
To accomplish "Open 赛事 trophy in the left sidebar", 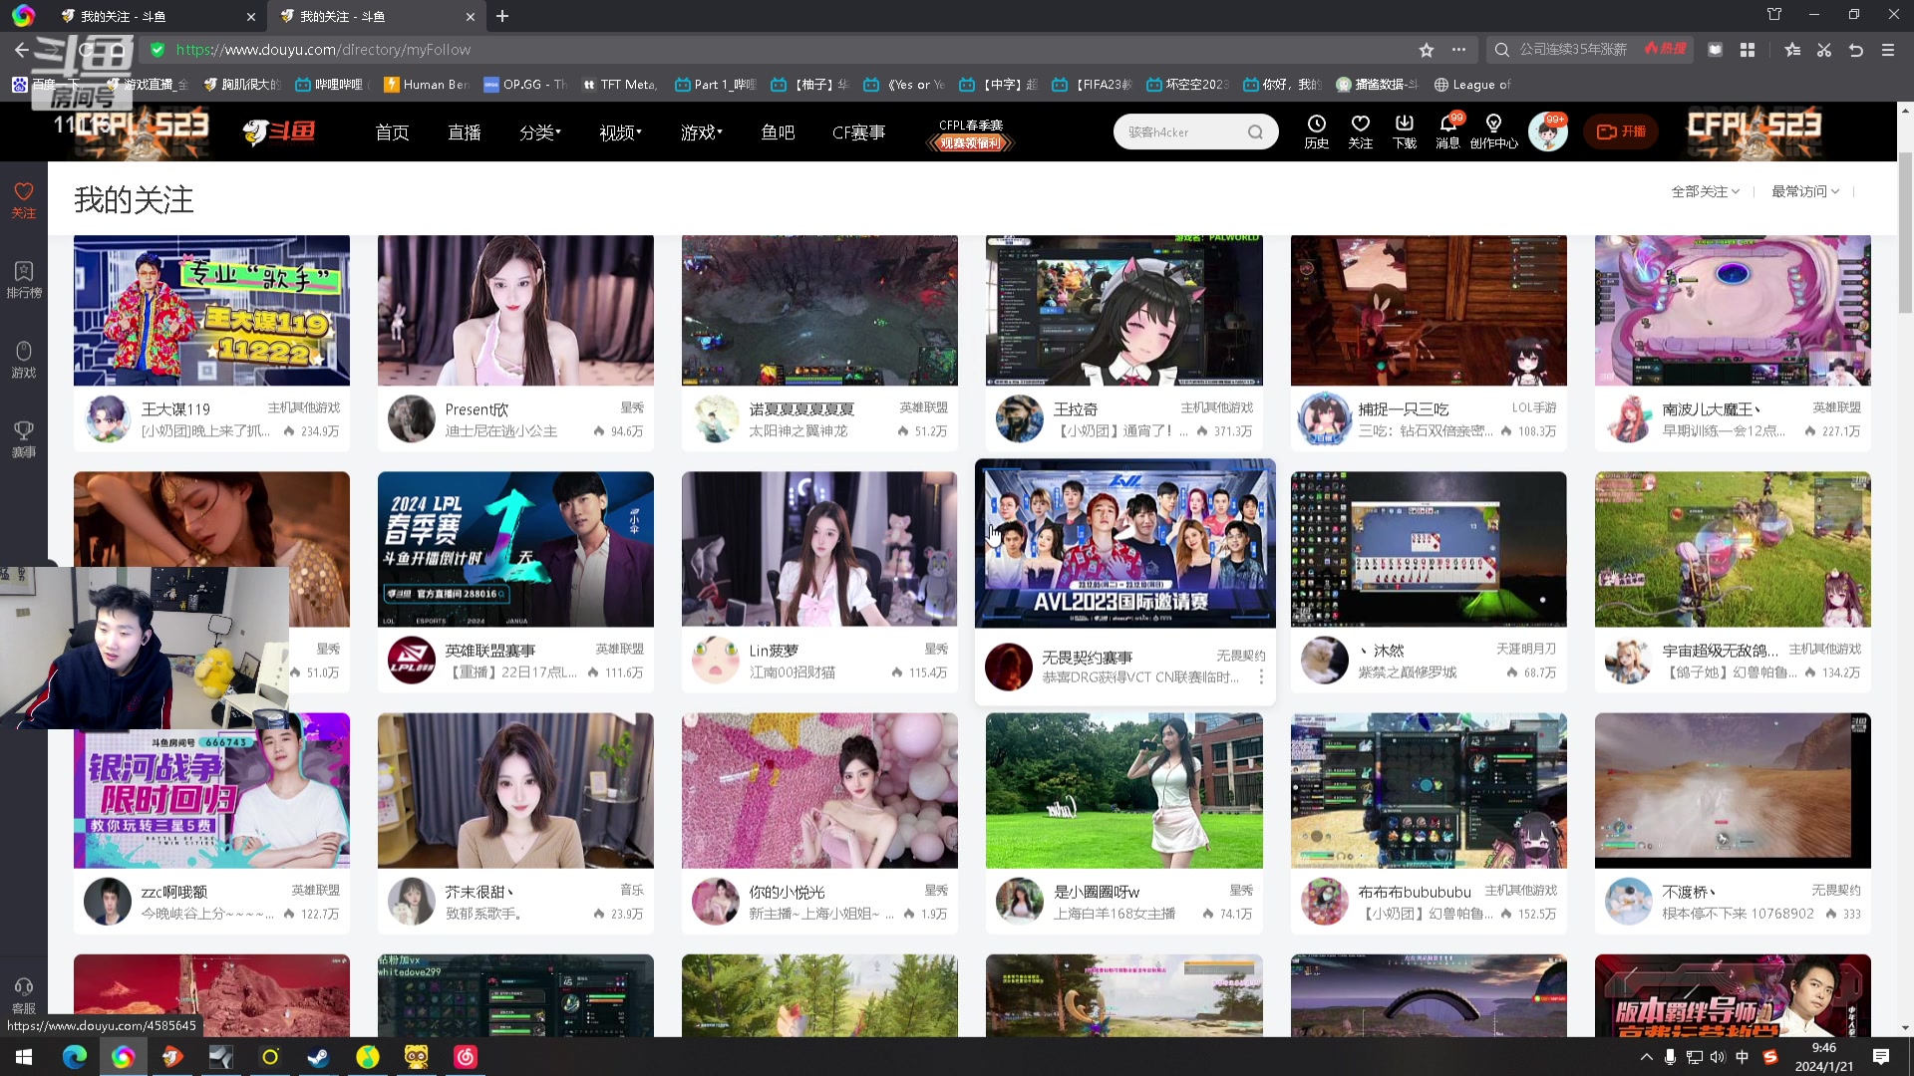I will (x=24, y=439).
